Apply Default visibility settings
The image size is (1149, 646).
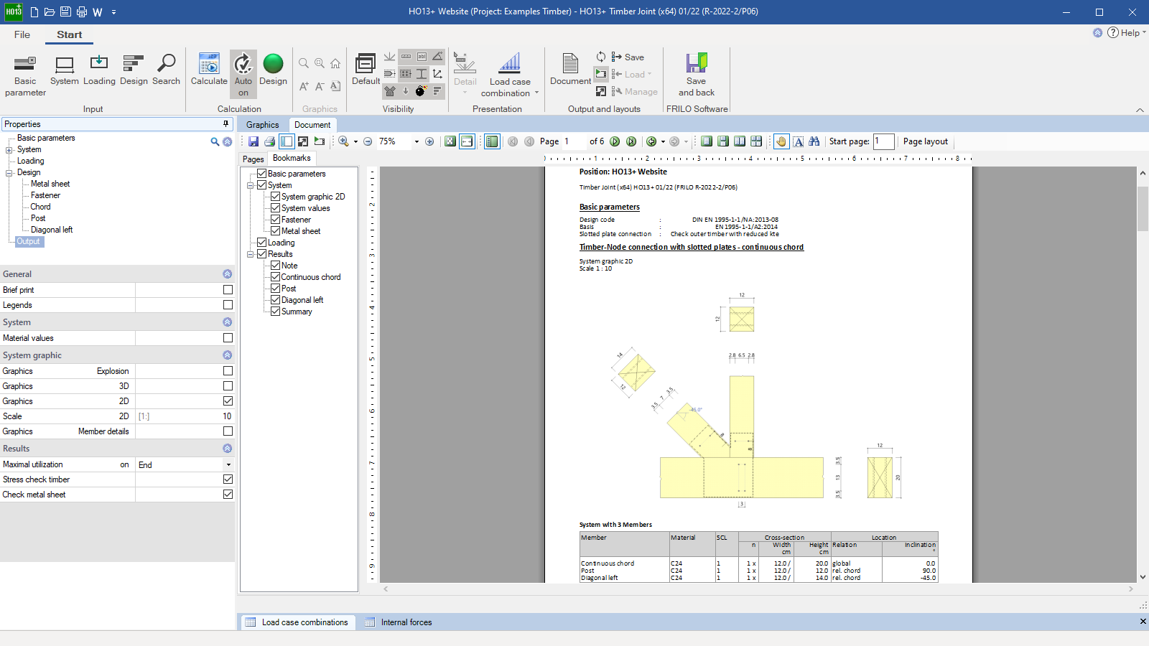tap(366, 70)
